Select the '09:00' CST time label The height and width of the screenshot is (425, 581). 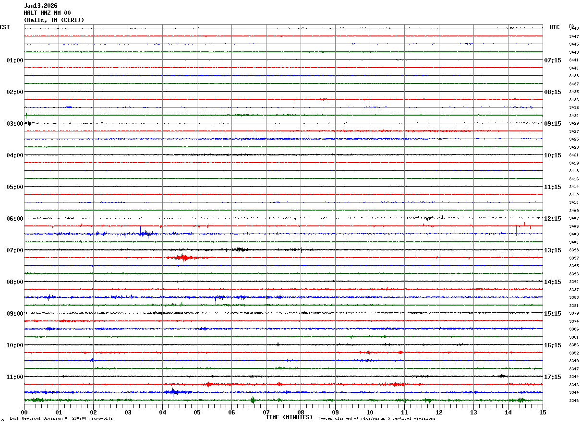(x=15, y=314)
